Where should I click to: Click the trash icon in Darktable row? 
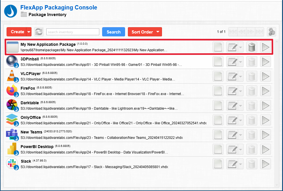click(x=252, y=105)
